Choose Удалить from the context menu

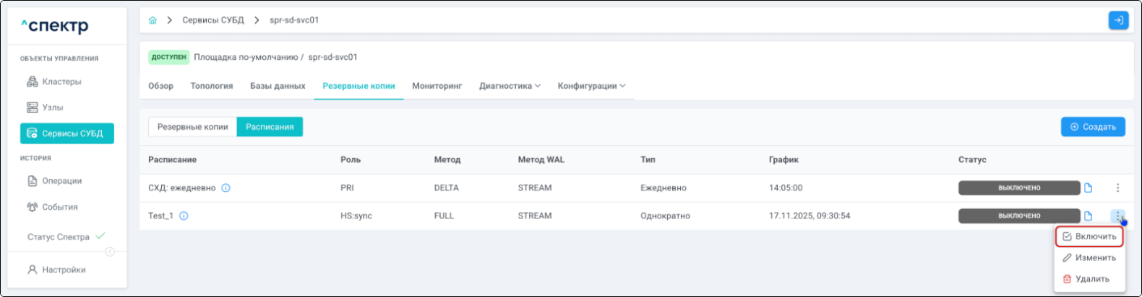pyautogui.click(x=1086, y=279)
